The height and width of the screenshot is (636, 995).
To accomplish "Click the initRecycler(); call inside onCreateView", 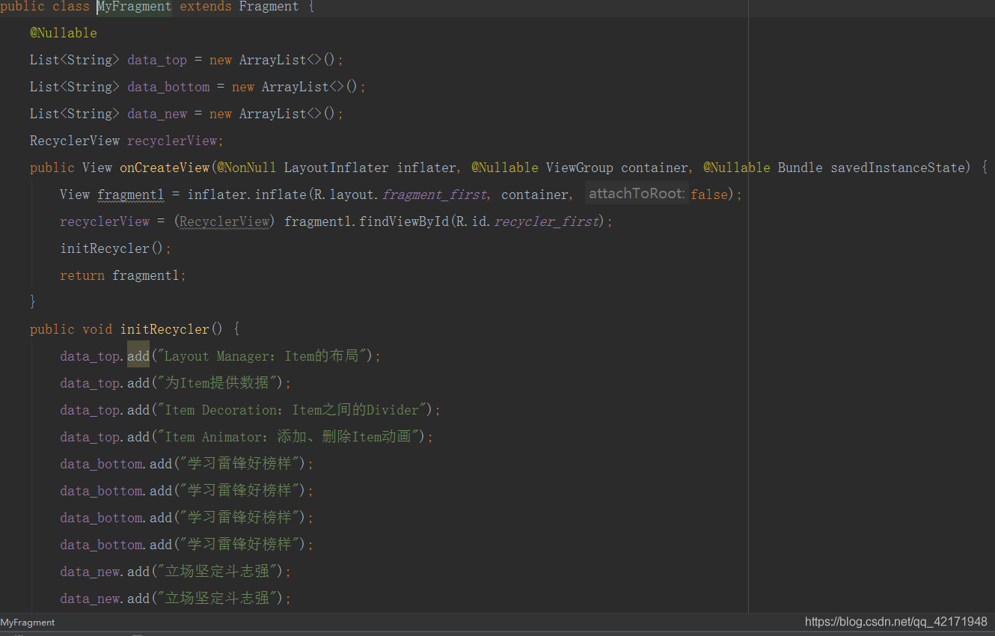I will pyautogui.click(x=116, y=248).
